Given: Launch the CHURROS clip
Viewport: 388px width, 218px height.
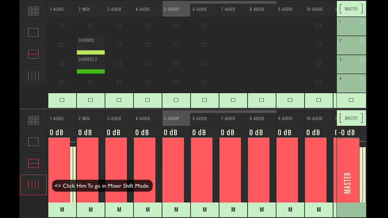Looking at the screenshot, I should 91,45.
